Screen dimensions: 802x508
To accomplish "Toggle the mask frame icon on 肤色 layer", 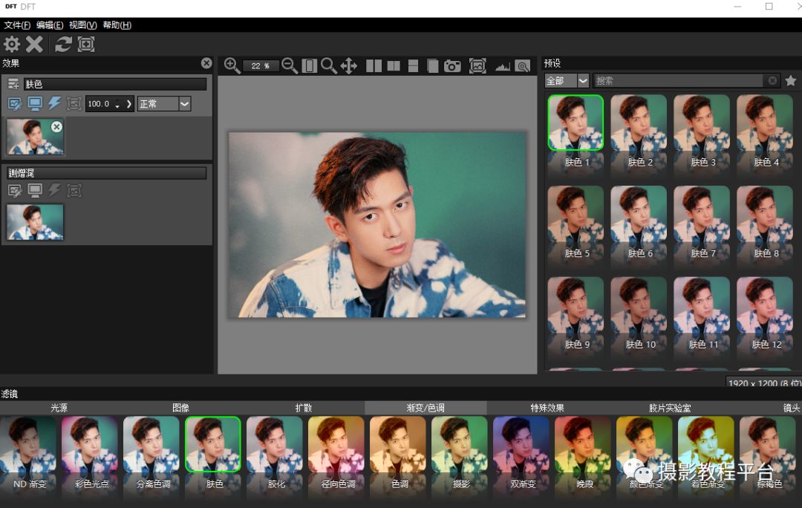I will pyautogui.click(x=74, y=104).
